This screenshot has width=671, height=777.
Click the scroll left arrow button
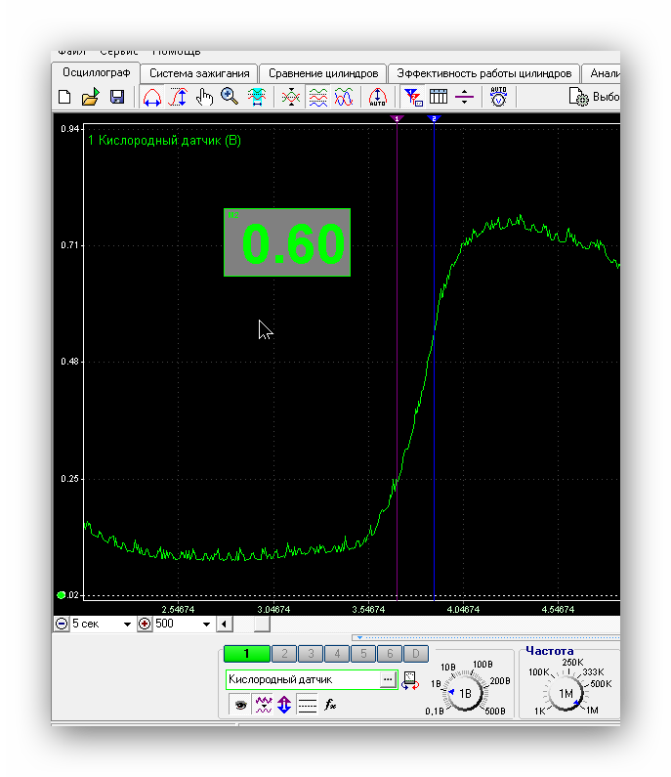coord(225,624)
